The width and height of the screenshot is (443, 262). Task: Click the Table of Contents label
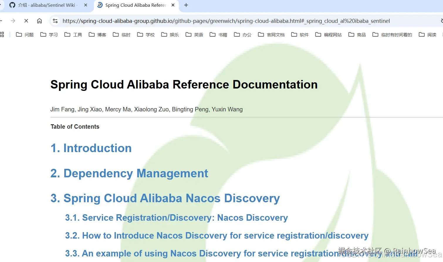[x=75, y=127]
